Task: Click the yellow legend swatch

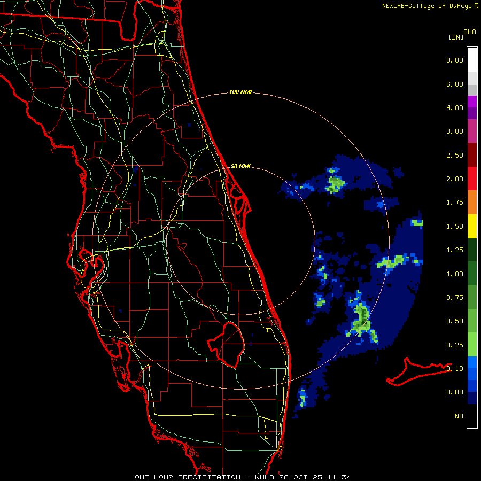Action: tap(472, 226)
